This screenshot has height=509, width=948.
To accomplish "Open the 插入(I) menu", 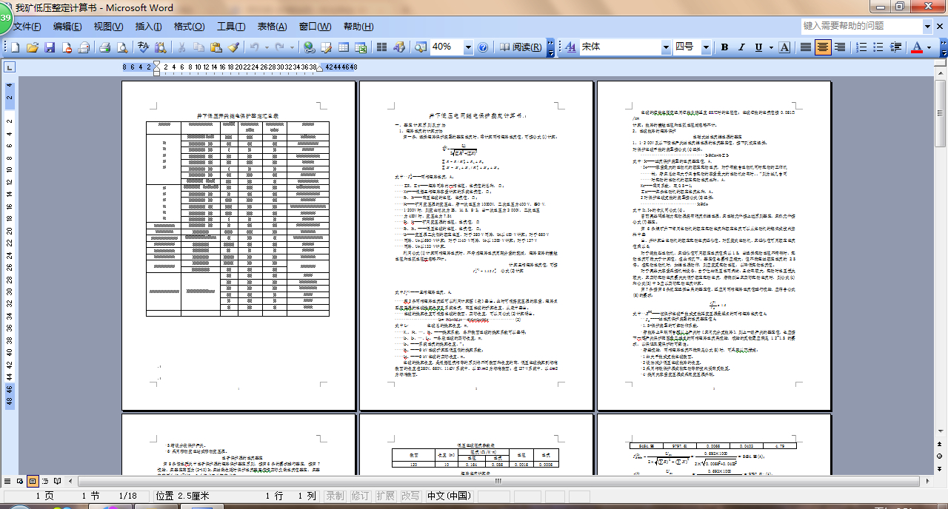I will click(x=148, y=26).
